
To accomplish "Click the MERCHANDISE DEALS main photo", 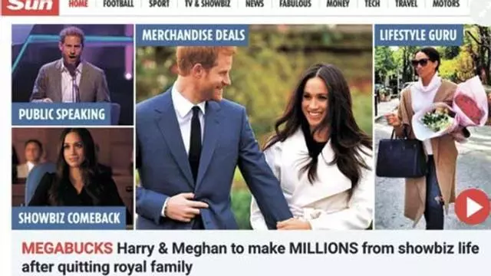I will pyautogui.click(x=254, y=127).
